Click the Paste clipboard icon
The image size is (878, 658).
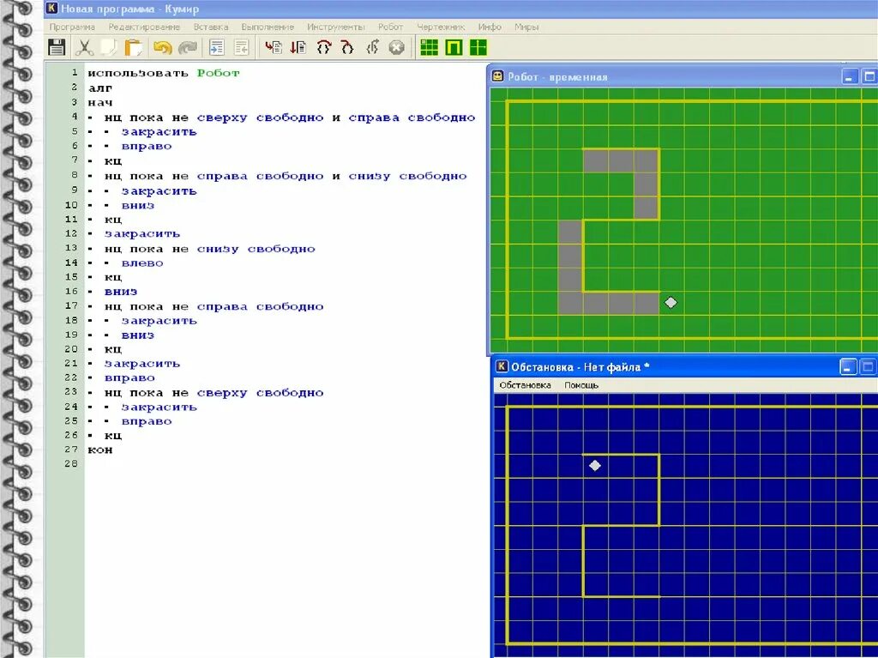tap(133, 48)
